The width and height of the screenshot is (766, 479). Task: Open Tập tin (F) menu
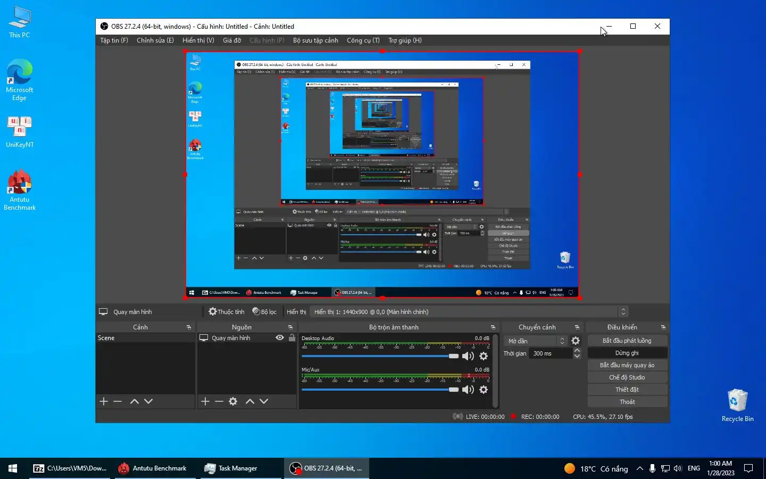tap(114, 40)
